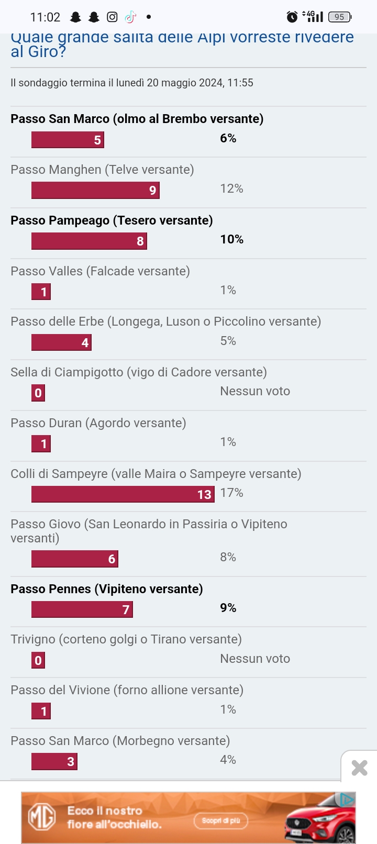Tap the alarm clock status icon
This screenshot has height=844, width=377.
pos(292,17)
